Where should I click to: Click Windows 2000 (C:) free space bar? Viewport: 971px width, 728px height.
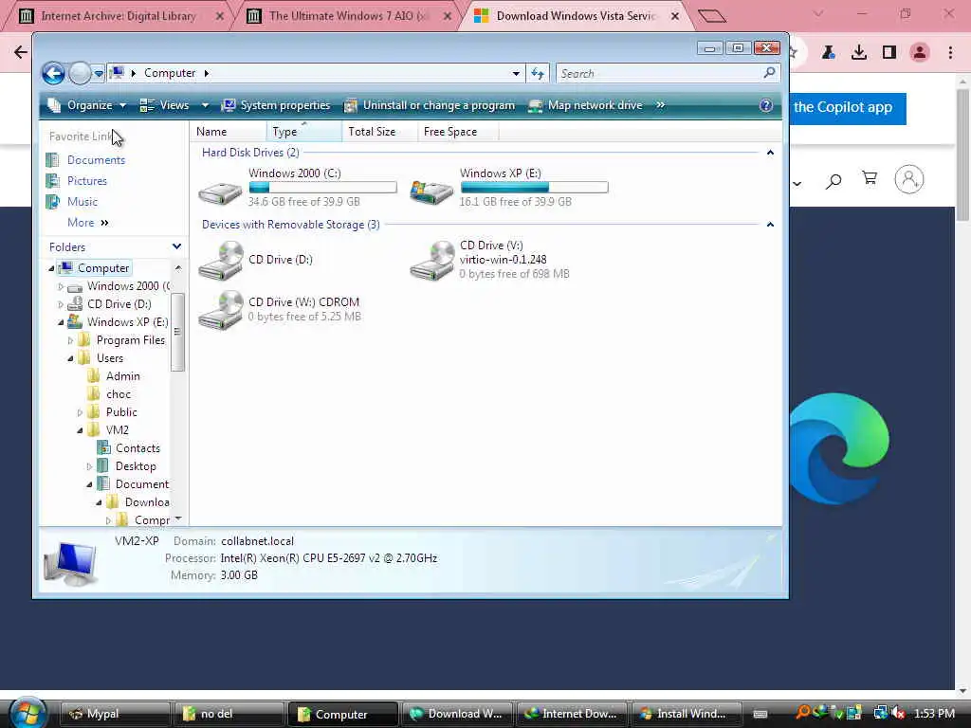pyautogui.click(x=322, y=187)
